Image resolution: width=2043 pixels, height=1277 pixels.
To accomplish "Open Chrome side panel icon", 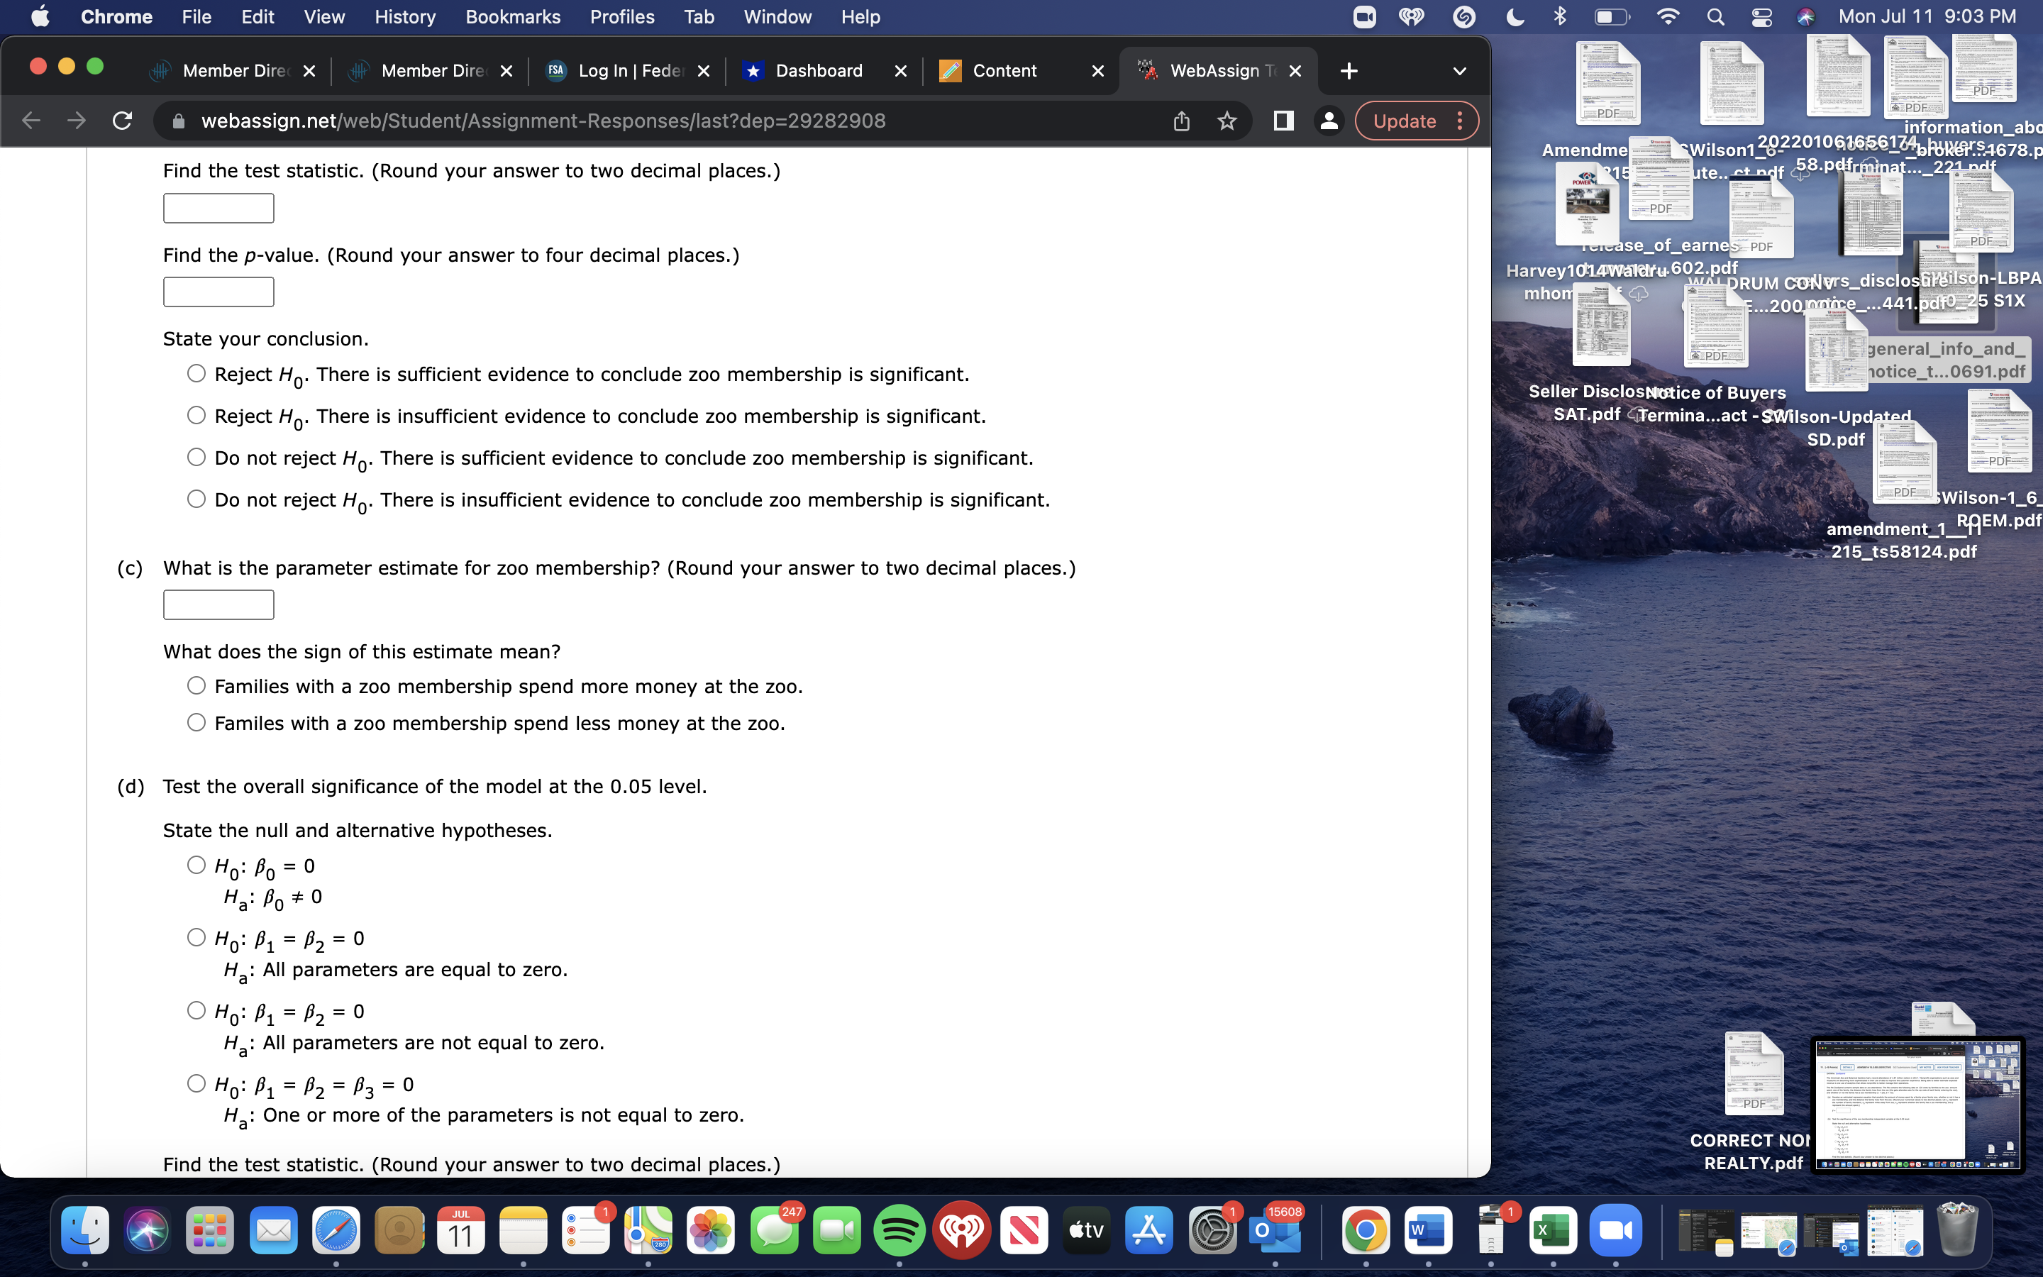I will [1283, 121].
